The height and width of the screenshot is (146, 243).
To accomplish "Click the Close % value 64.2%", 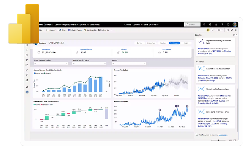I will [x=125, y=52].
